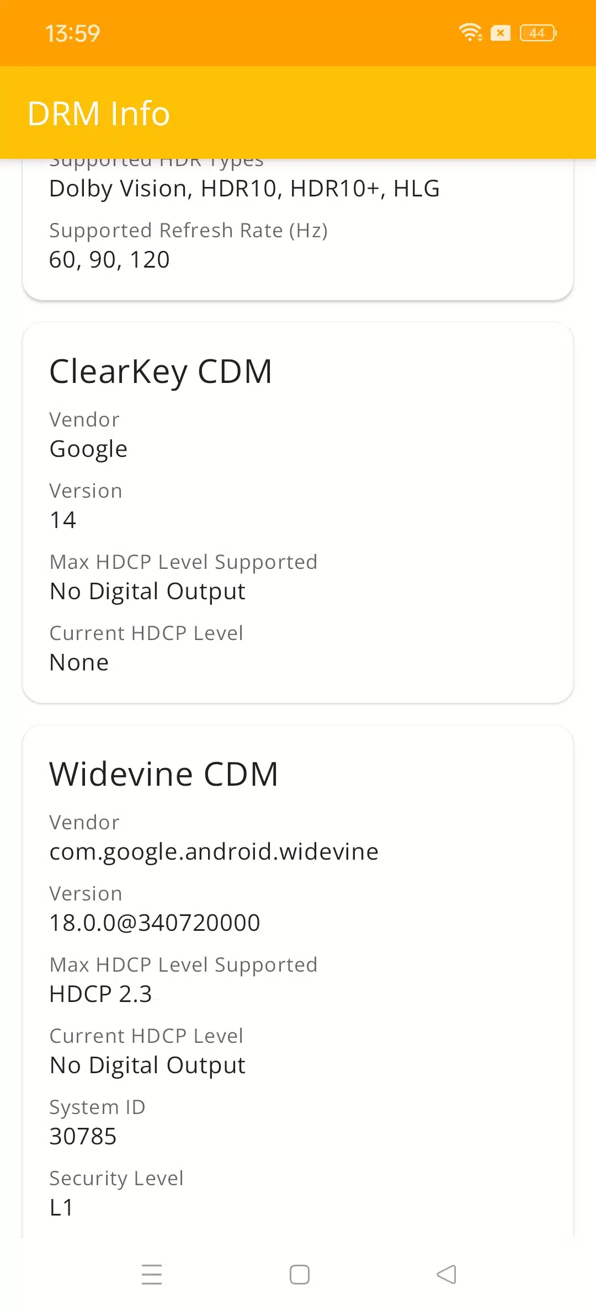Tap the ClearKey vendor Google value
Image resolution: width=596 pixels, height=1311 pixels.
click(88, 449)
